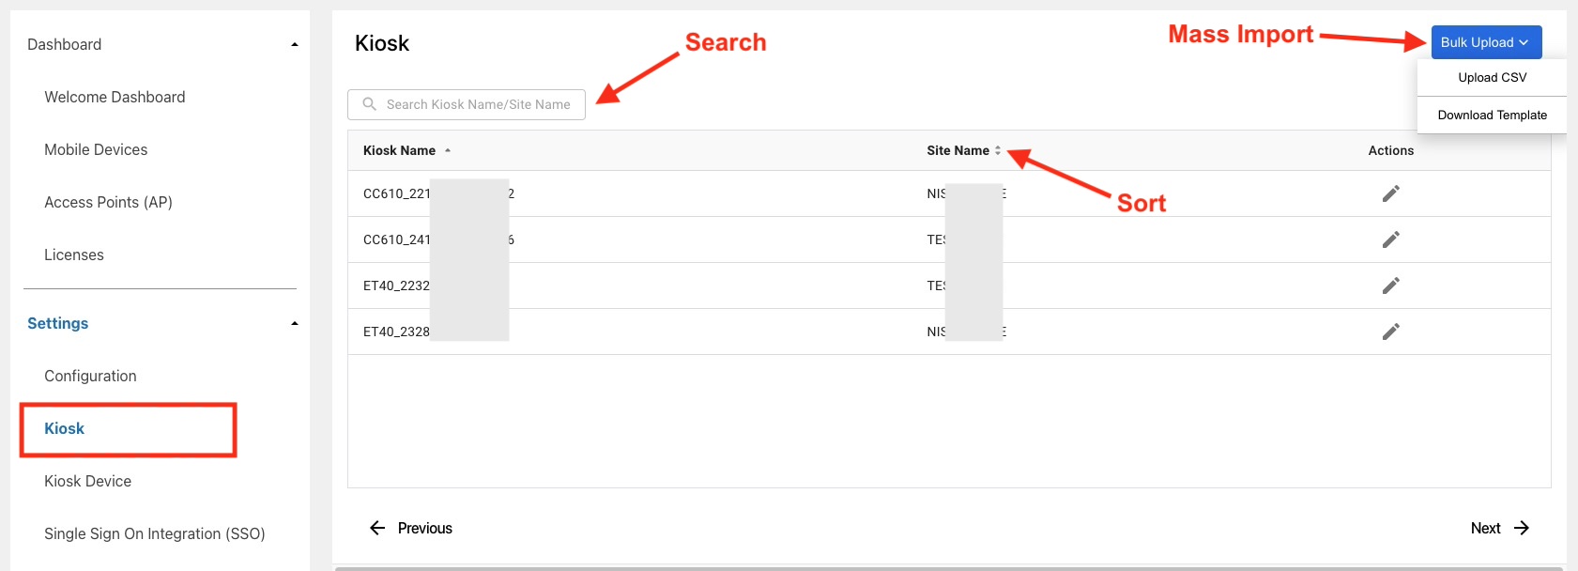1578x571 pixels.
Task: Open Single Sign On Integration settings
Action: click(x=154, y=533)
